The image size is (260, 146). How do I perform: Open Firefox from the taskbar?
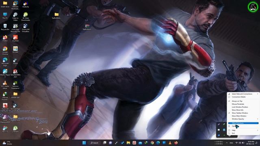[176, 143]
